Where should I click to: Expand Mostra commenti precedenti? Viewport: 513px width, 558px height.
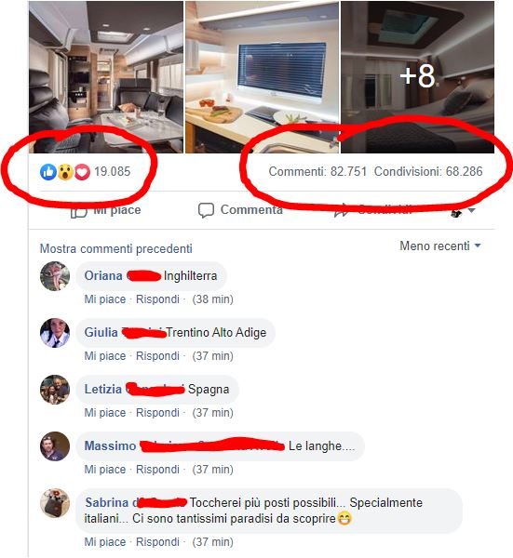pyautogui.click(x=115, y=248)
